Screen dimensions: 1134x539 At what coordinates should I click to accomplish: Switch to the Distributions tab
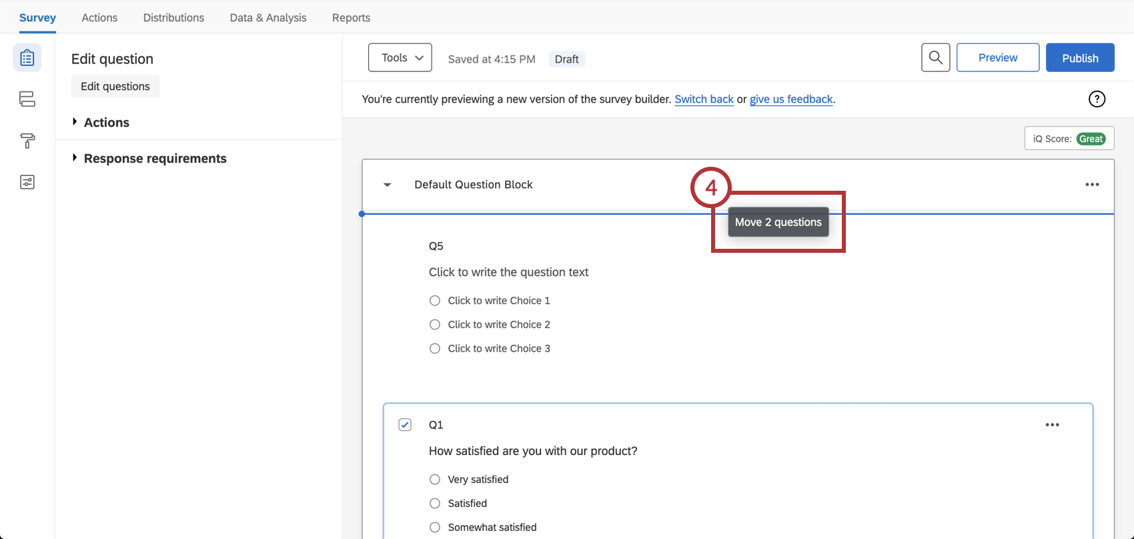tap(173, 18)
